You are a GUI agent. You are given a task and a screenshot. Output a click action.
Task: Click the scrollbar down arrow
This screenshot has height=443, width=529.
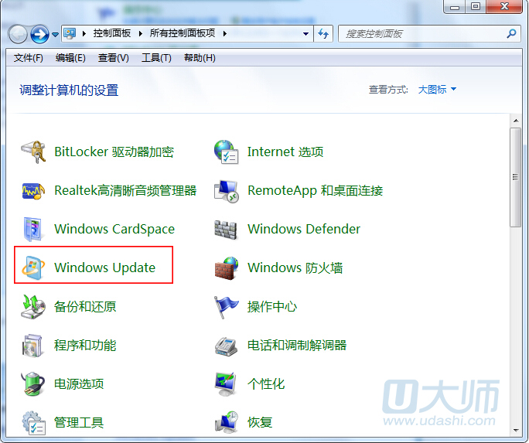tap(516, 430)
